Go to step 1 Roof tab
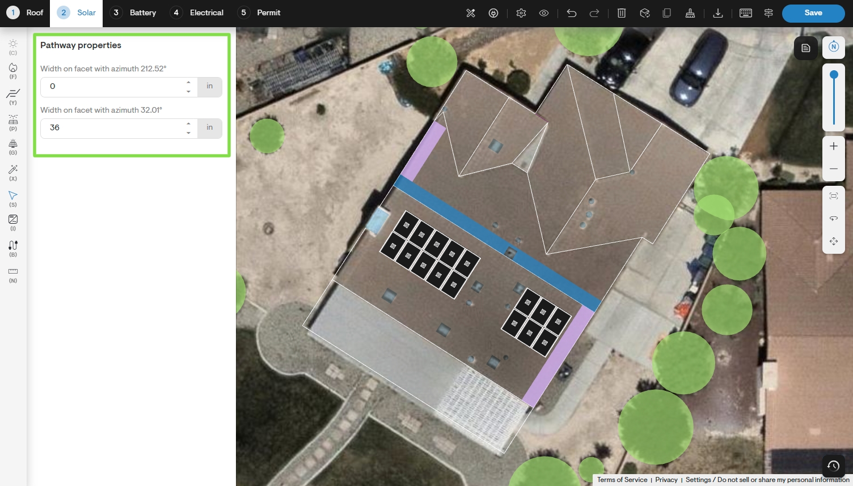The height and width of the screenshot is (486, 853). point(25,12)
